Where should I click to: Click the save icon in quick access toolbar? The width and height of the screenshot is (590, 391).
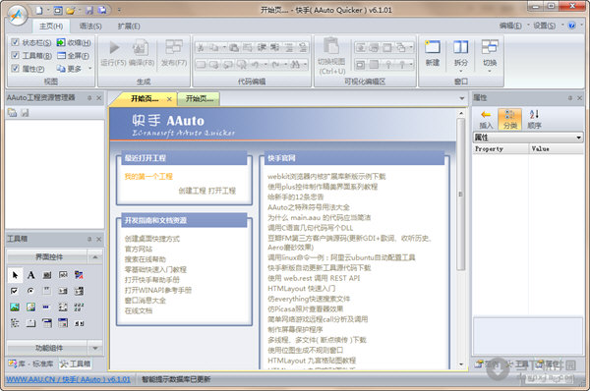pos(89,10)
